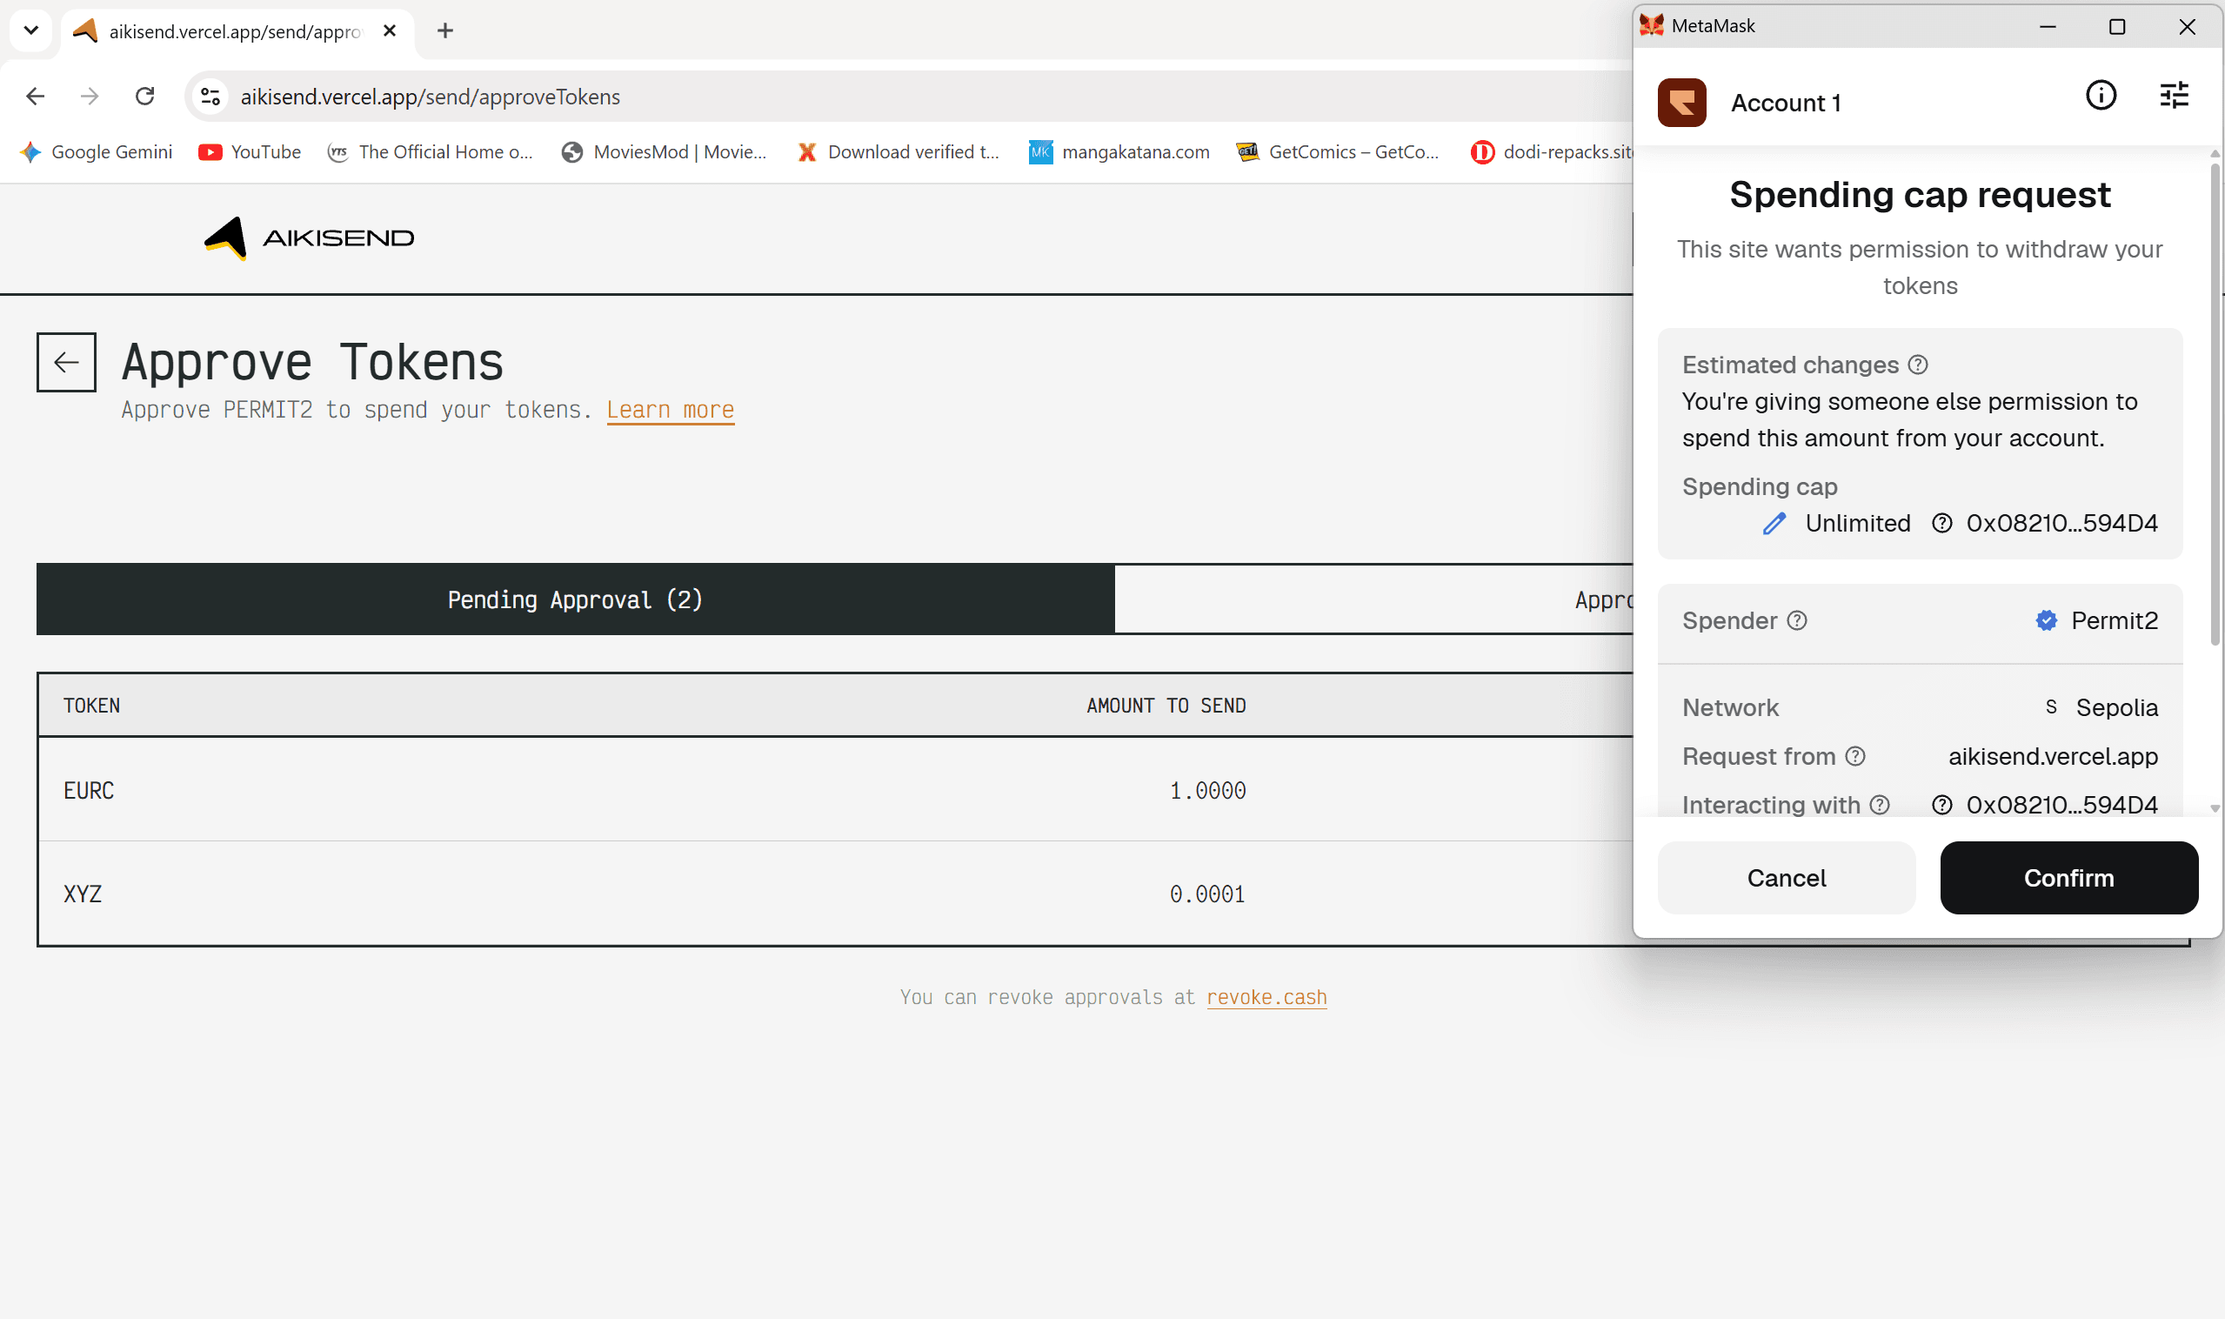Image resolution: width=2225 pixels, height=1319 pixels.
Task: Confirm the MetaMask spending cap request
Action: [x=2069, y=878]
